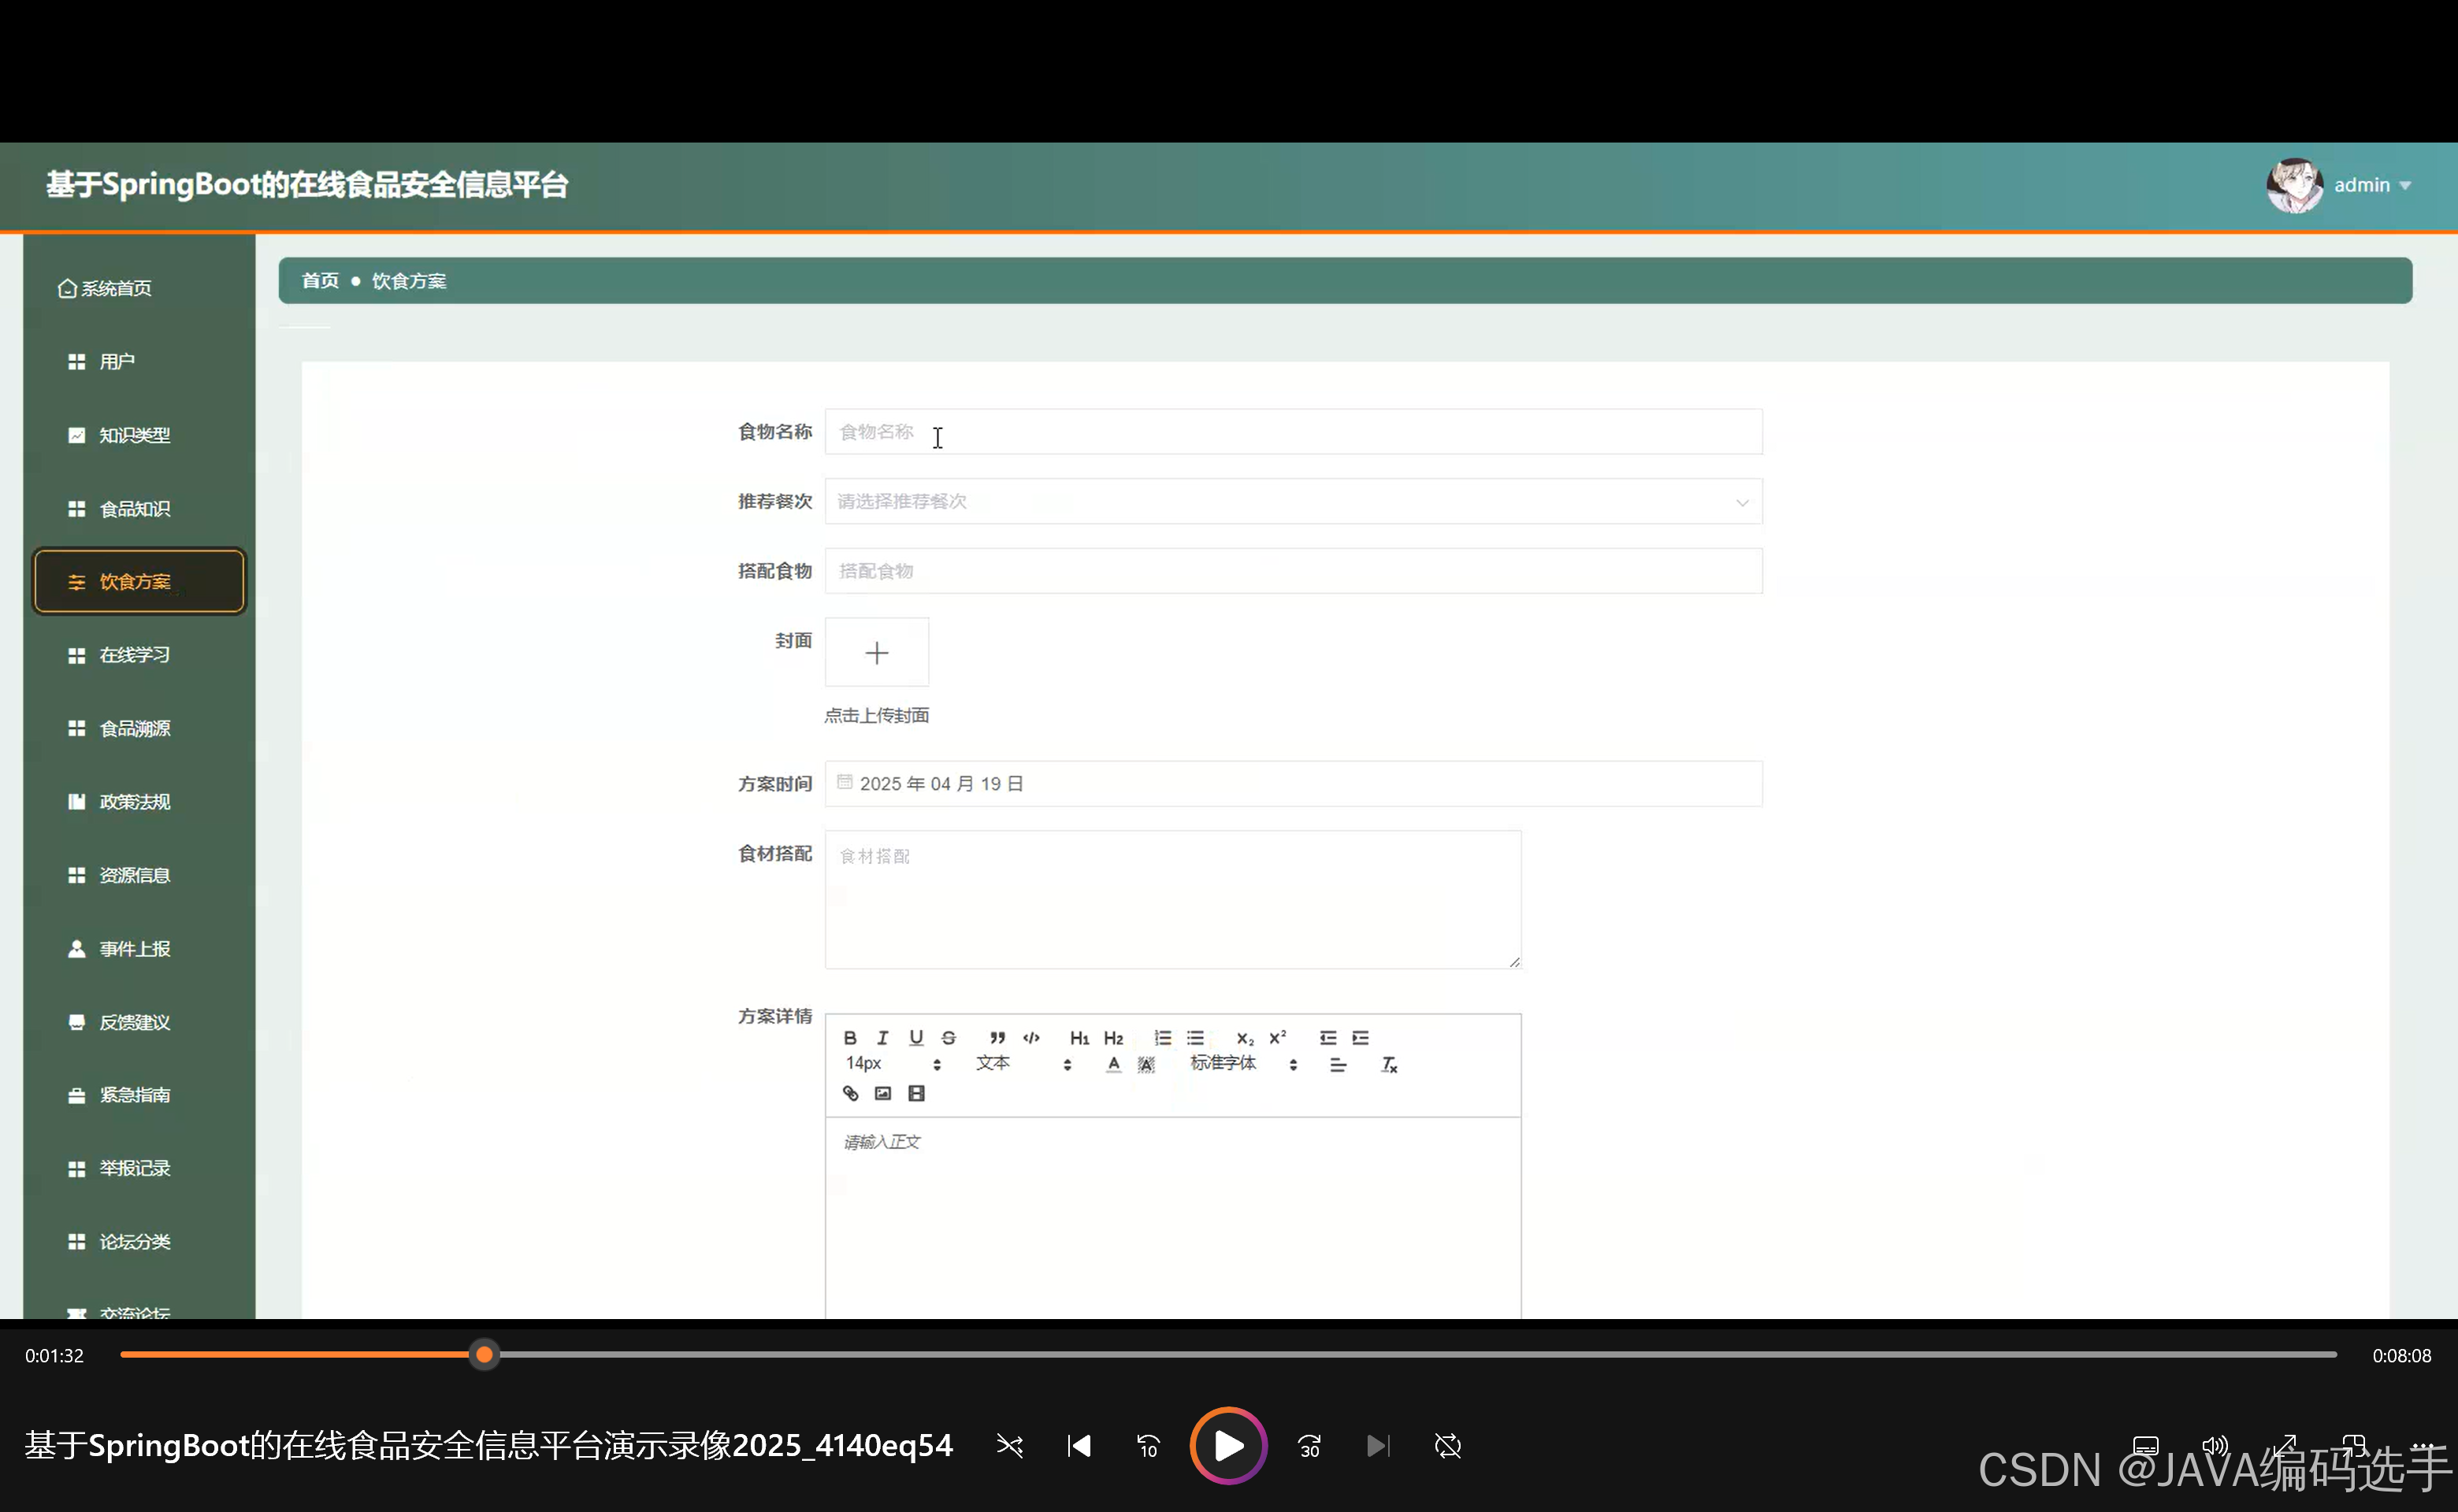Image resolution: width=2458 pixels, height=1512 pixels.
Task: Open the 推荐餐次 dropdown
Action: (x=1293, y=501)
